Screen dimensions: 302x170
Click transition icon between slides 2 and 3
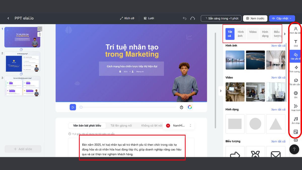click(21, 74)
